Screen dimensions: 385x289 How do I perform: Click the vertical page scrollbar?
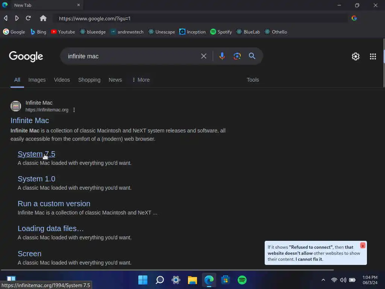(383, 63)
